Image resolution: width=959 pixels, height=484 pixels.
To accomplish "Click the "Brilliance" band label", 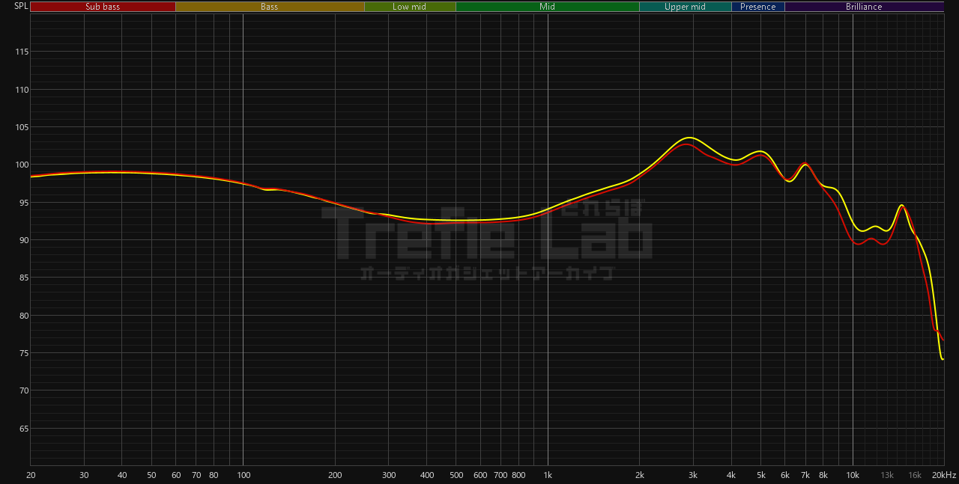I will coord(864,7).
